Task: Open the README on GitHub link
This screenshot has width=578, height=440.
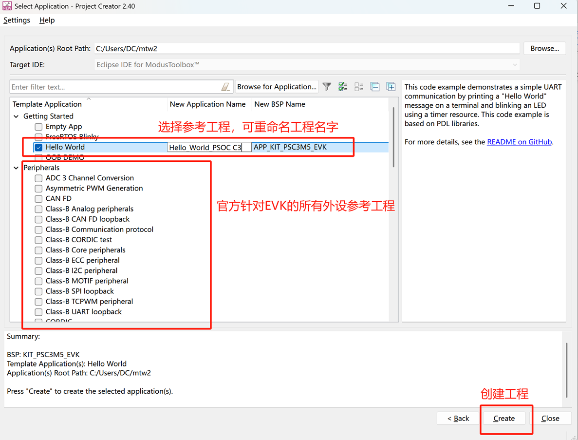Action: coord(519,142)
